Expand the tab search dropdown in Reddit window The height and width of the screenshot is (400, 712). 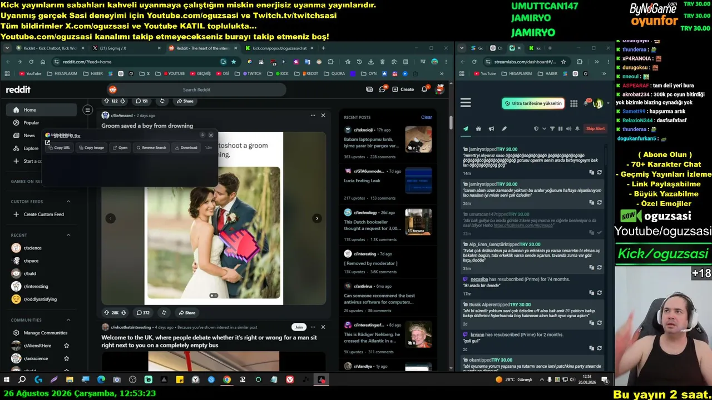[7, 48]
